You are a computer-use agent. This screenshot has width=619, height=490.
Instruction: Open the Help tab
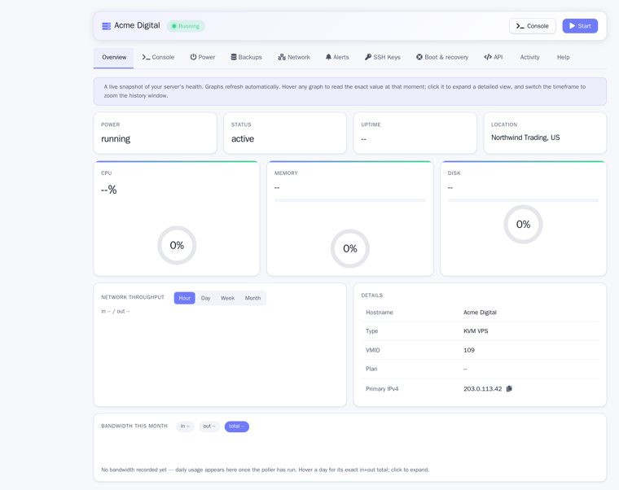click(564, 57)
